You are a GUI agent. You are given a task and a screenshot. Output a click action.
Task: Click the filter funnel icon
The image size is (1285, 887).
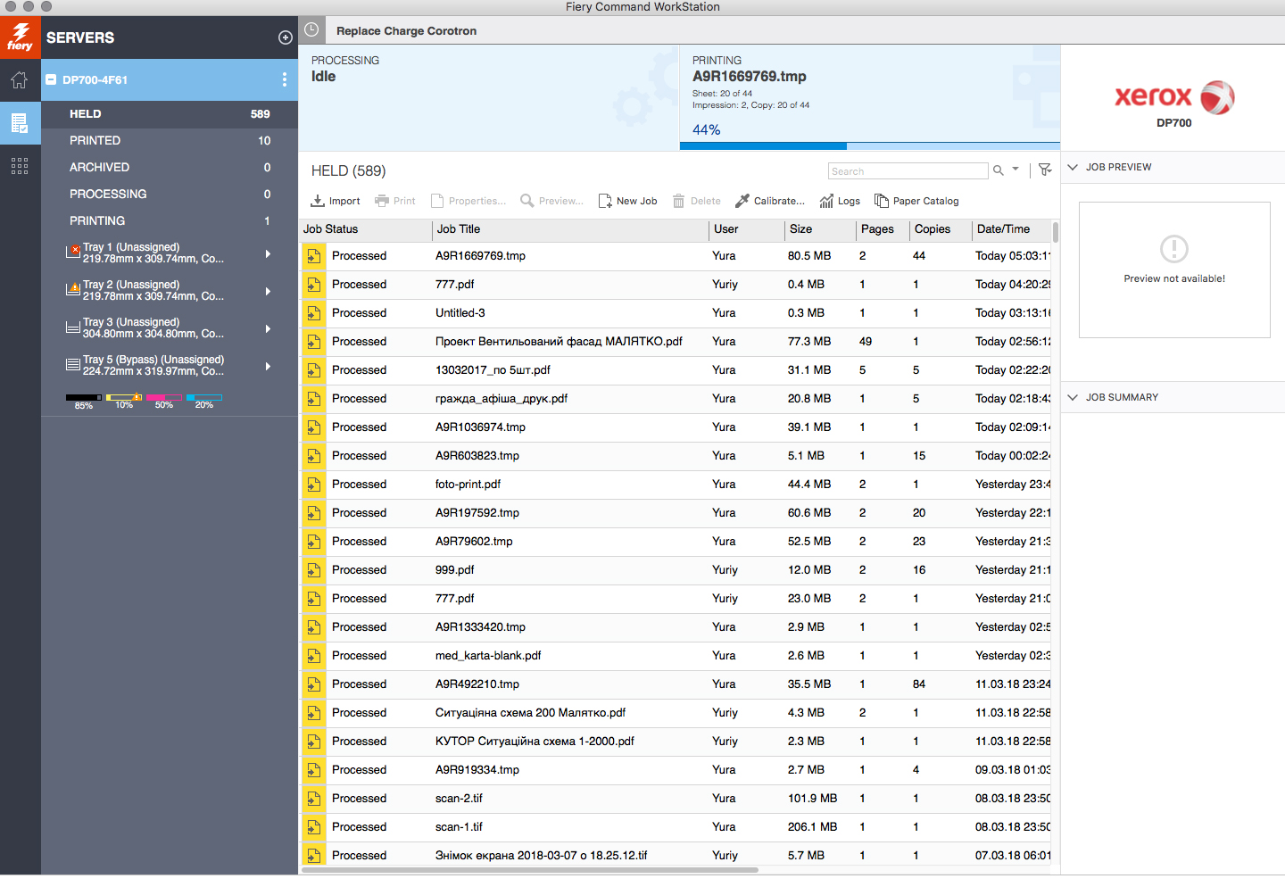[x=1045, y=170]
